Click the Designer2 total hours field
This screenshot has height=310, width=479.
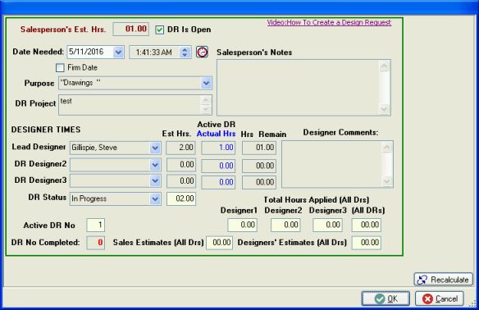tap(285, 225)
